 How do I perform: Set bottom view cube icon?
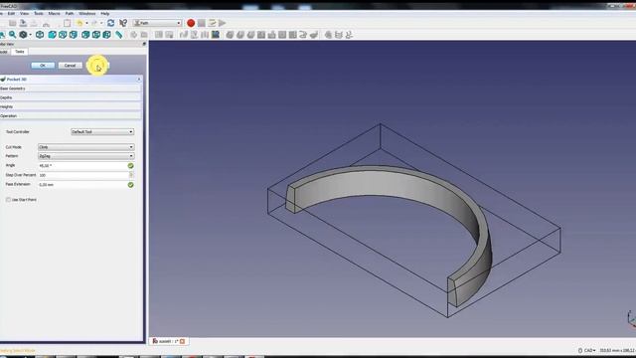pos(96,35)
